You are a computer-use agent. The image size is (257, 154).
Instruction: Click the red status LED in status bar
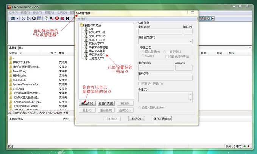[248, 146]
